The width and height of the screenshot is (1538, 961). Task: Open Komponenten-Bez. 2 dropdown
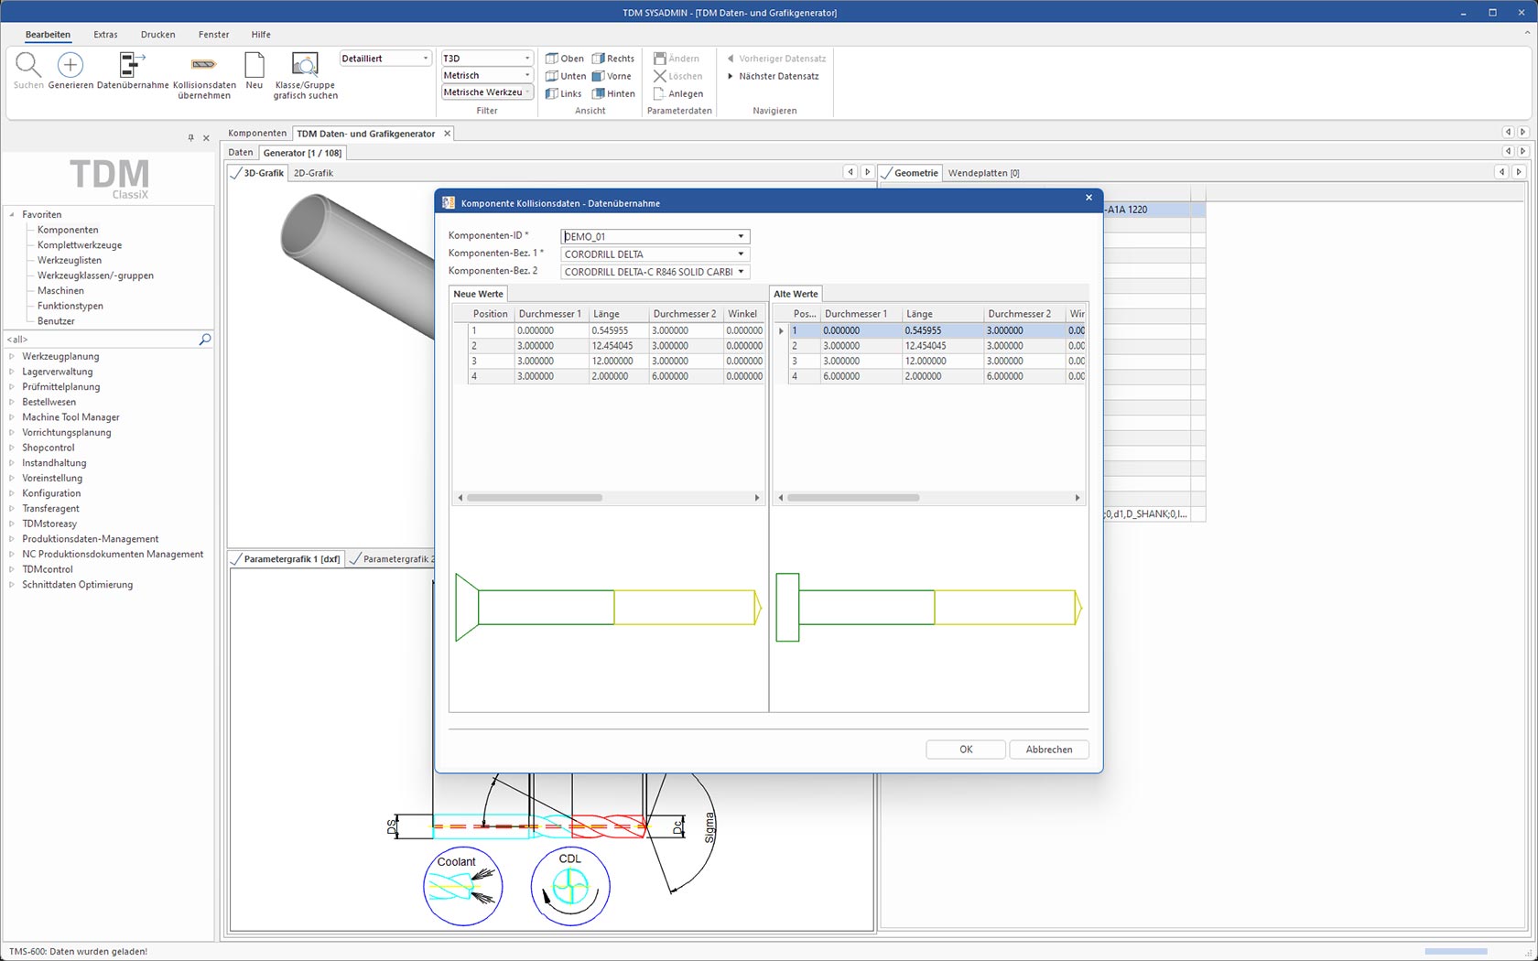741,272
